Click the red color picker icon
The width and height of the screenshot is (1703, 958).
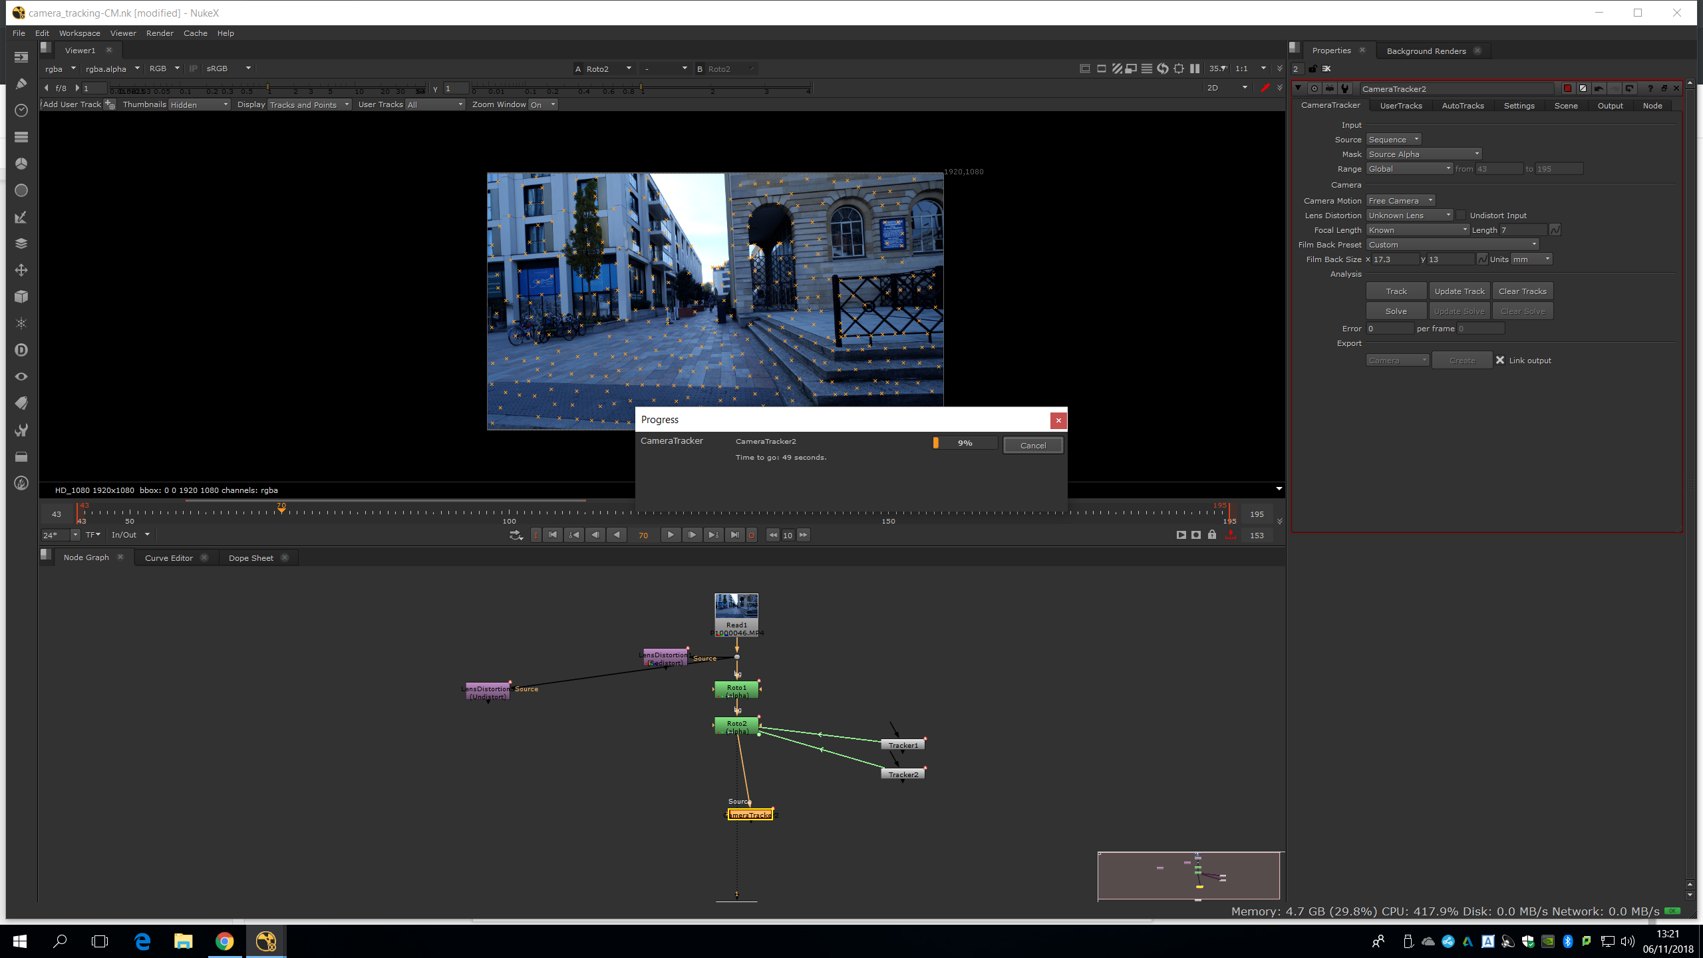tap(1265, 88)
